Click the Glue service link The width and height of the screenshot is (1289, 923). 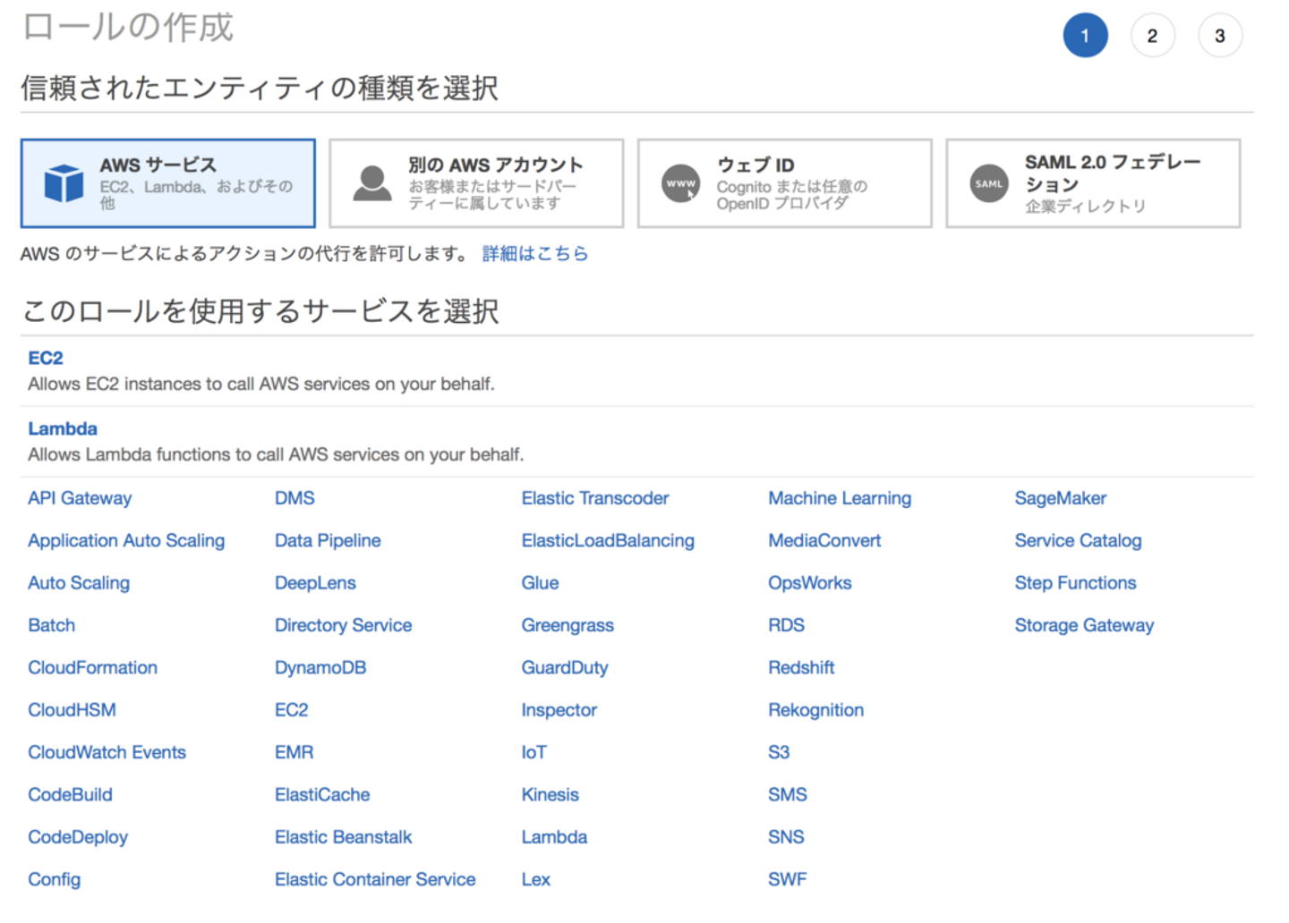[x=540, y=583]
